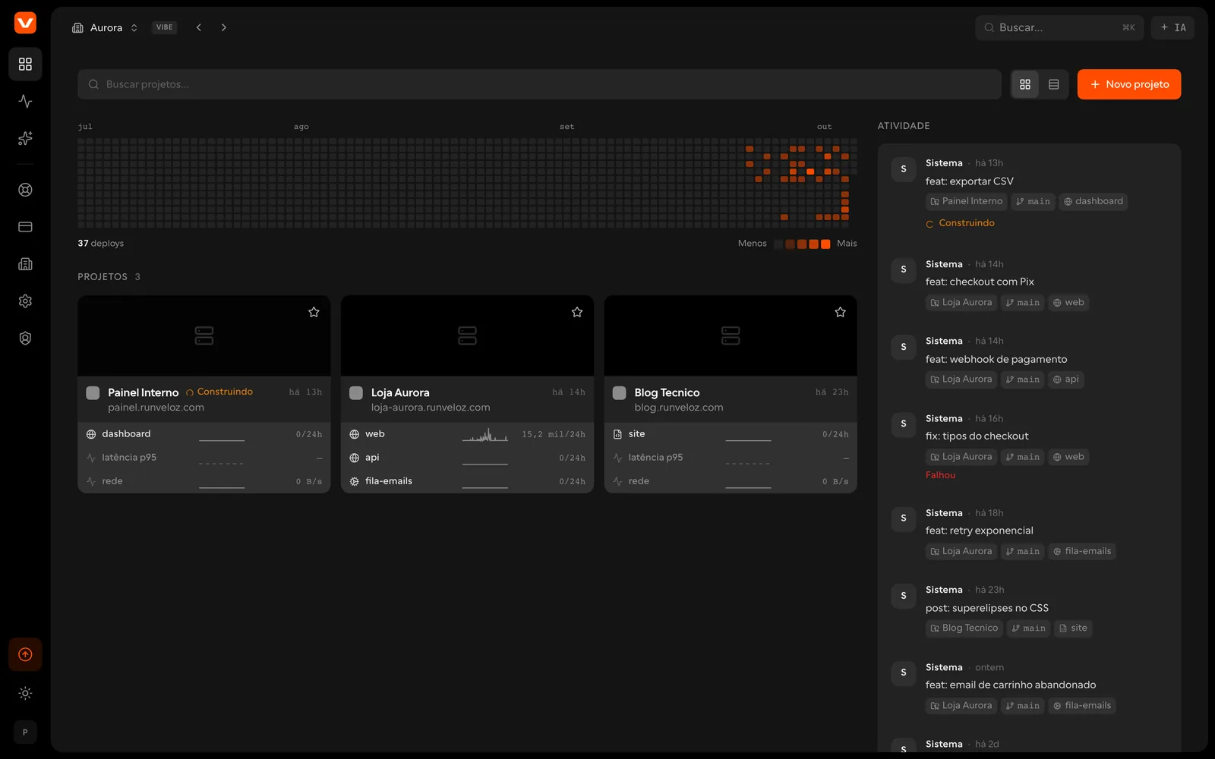This screenshot has height=759, width=1215.
Task: Favorite the Painel Interno project star
Action: [x=314, y=312]
